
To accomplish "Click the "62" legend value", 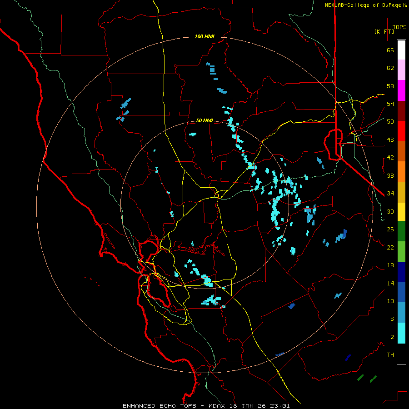I will click(390, 68).
